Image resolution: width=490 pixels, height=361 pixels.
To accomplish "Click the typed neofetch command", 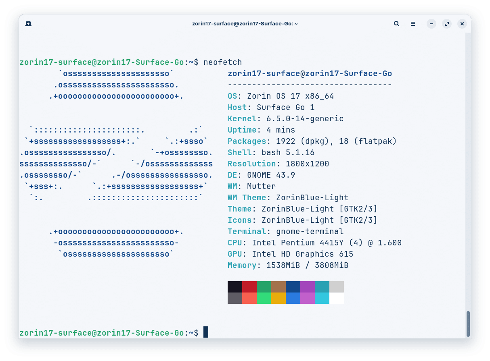I will [x=223, y=62].
